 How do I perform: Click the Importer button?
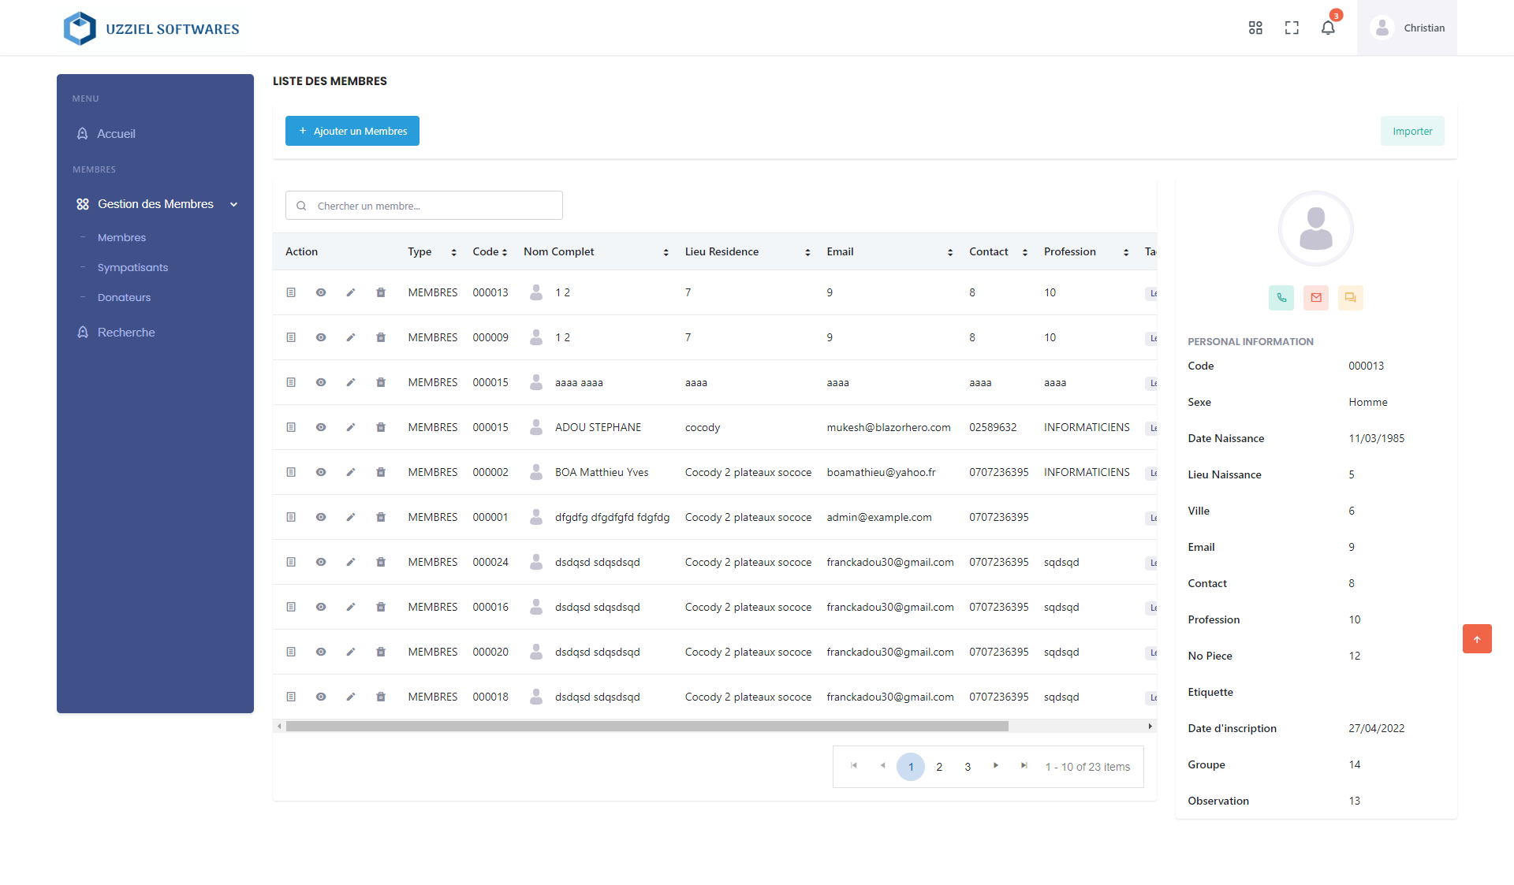pos(1411,131)
